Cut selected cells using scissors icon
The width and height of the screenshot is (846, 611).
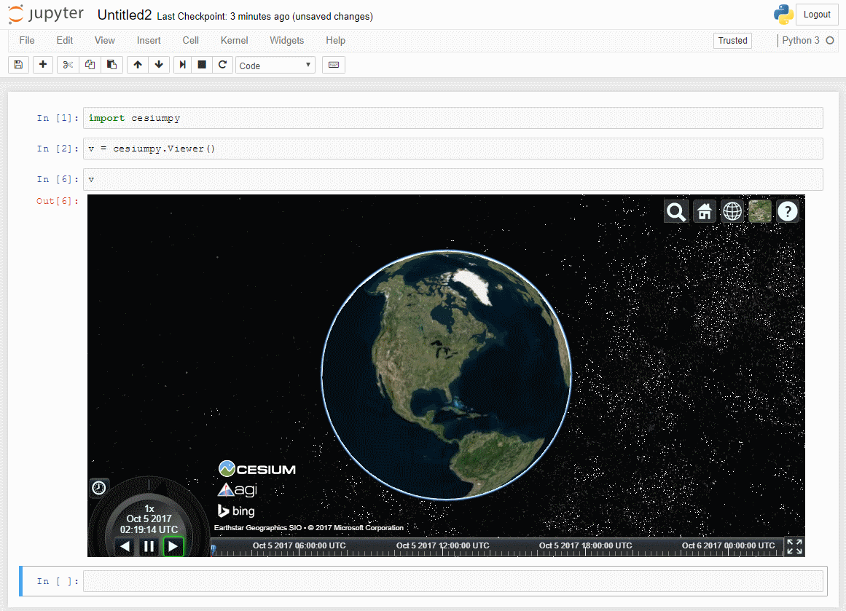click(68, 65)
